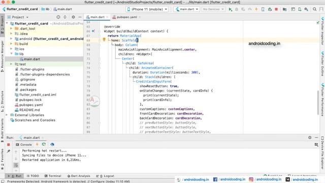Toggle Flutter Performance side panel
Viewport: 325px width, 183px height.
(322, 100)
